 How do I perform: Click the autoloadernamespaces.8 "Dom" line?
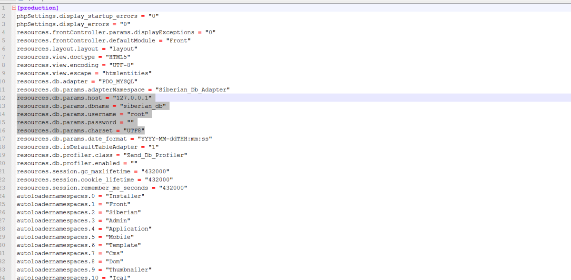click(70, 261)
